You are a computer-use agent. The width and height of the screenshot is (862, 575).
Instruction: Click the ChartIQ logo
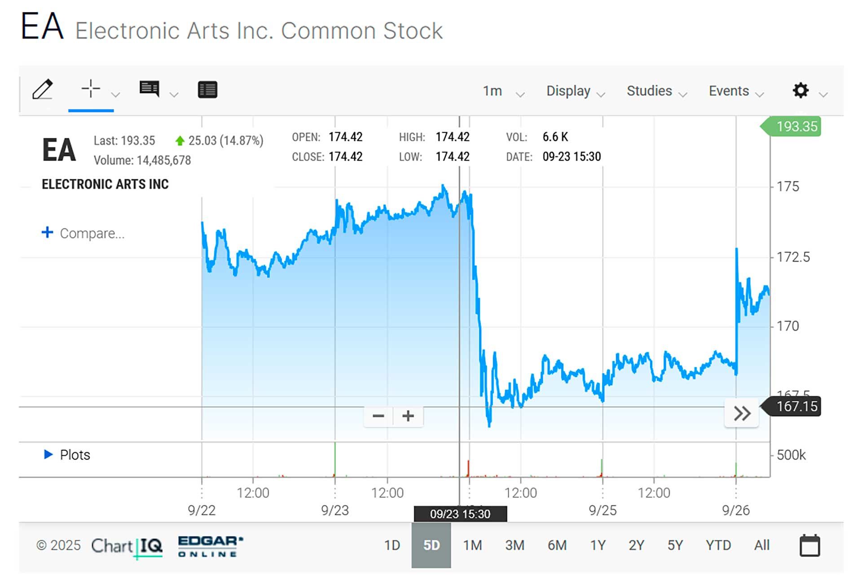[x=128, y=546]
